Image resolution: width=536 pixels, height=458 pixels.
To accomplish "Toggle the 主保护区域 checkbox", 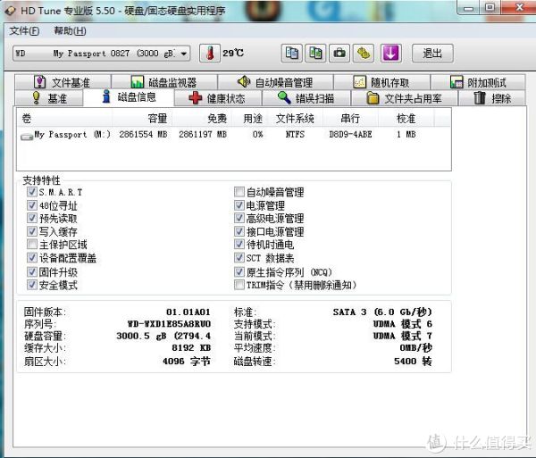I will pyautogui.click(x=32, y=245).
